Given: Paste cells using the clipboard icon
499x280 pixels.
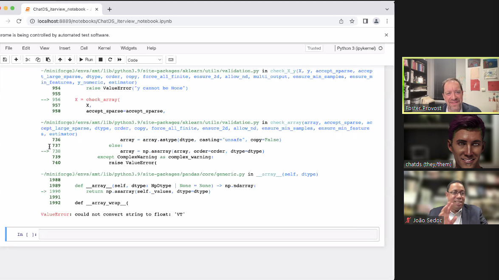Looking at the screenshot, I should [48, 60].
